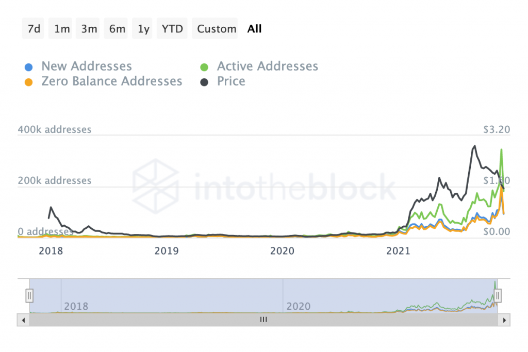Click the left navigator range handle
The width and height of the screenshot is (528, 352).
pyautogui.click(x=29, y=295)
